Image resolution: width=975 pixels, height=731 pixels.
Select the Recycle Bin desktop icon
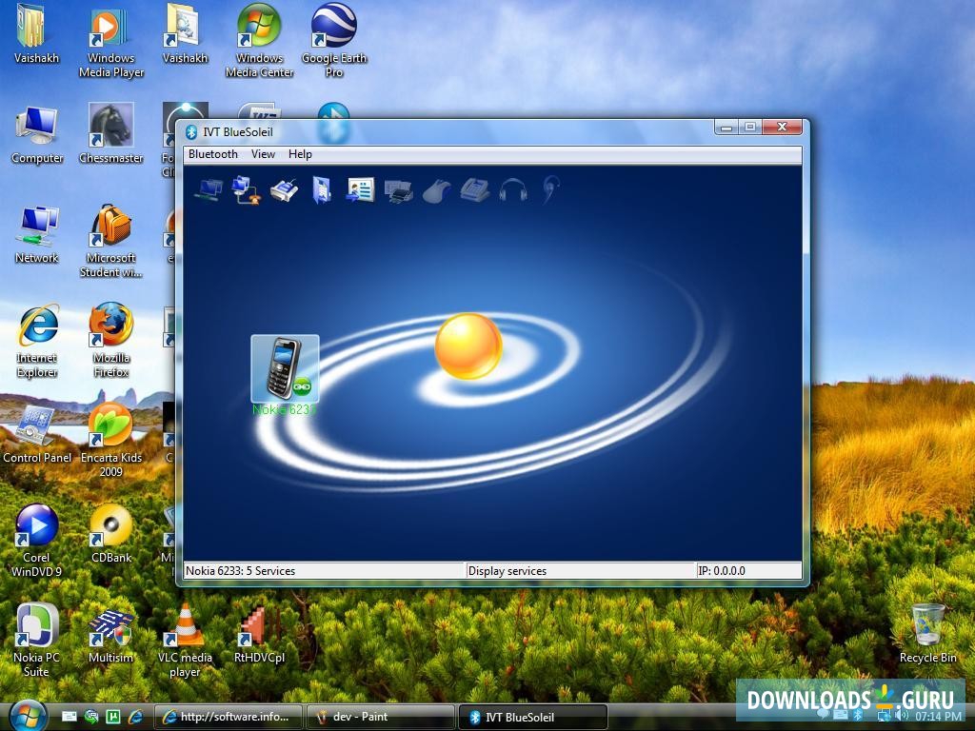coord(927,634)
